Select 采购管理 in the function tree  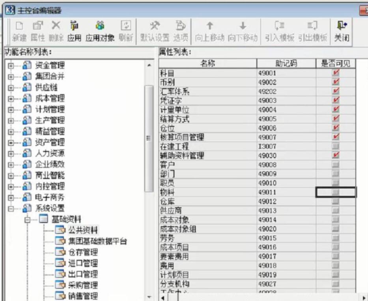click(82, 285)
